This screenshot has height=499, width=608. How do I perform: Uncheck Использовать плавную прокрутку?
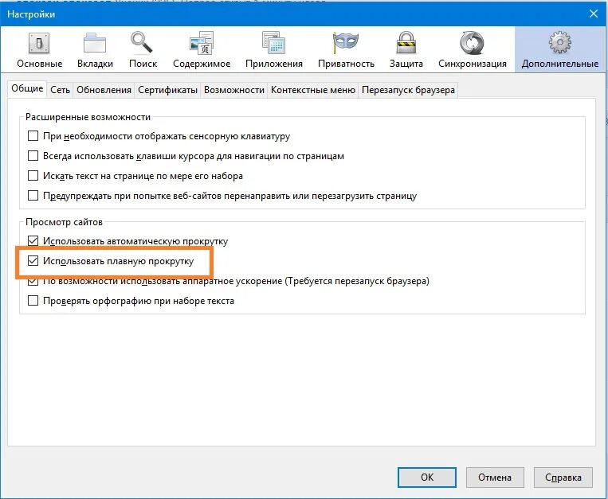pyautogui.click(x=33, y=260)
